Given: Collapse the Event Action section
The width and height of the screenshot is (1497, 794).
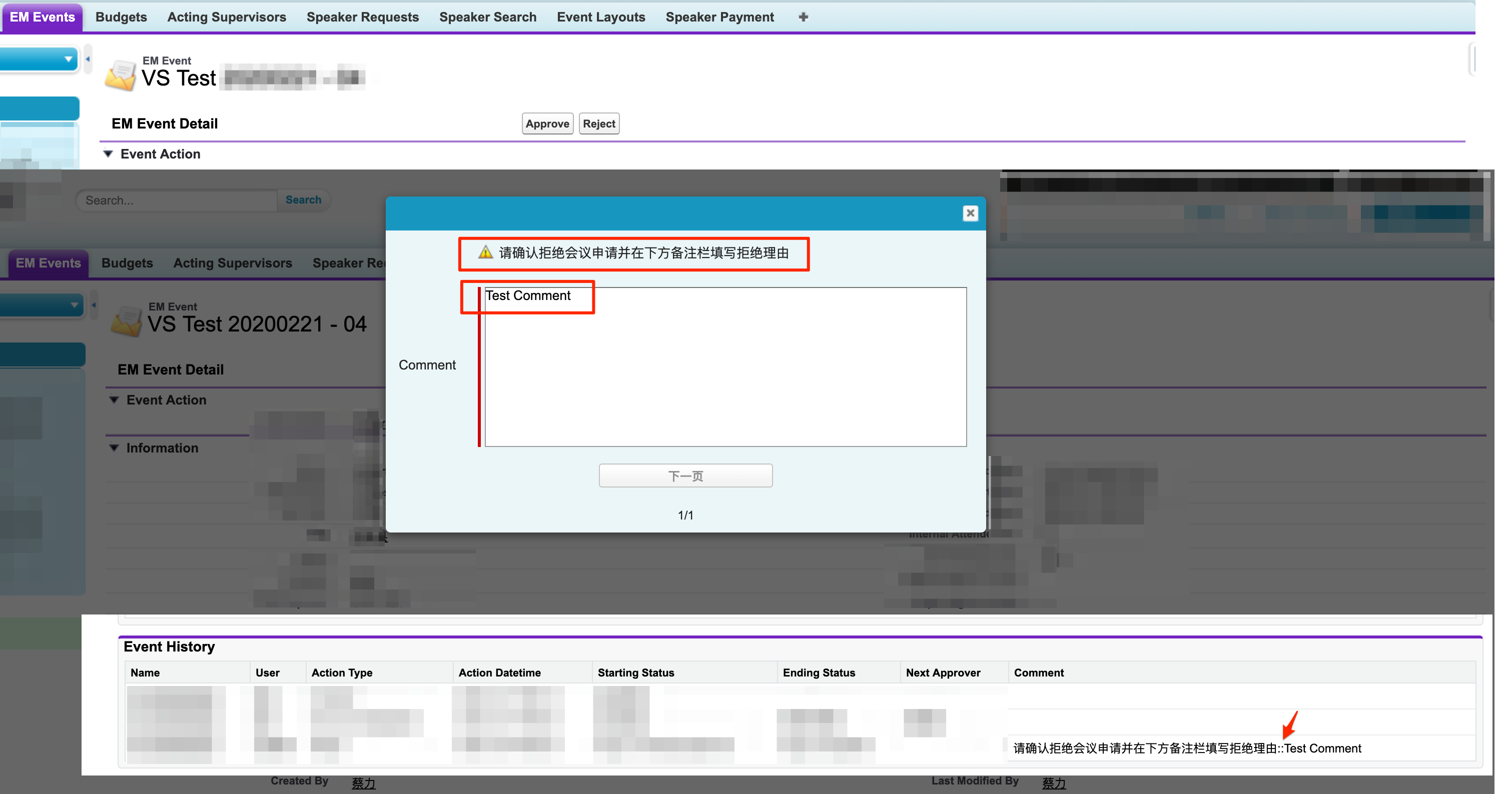Looking at the screenshot, I should click(x=108, y=154).
